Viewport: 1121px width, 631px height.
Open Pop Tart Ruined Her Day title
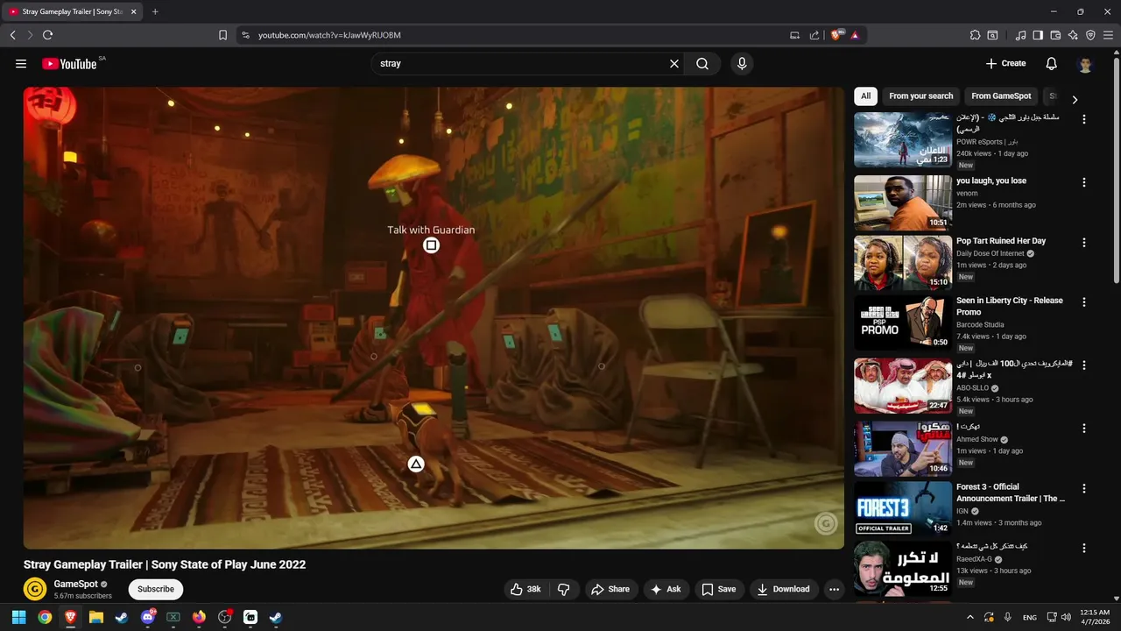point(1001,241)
